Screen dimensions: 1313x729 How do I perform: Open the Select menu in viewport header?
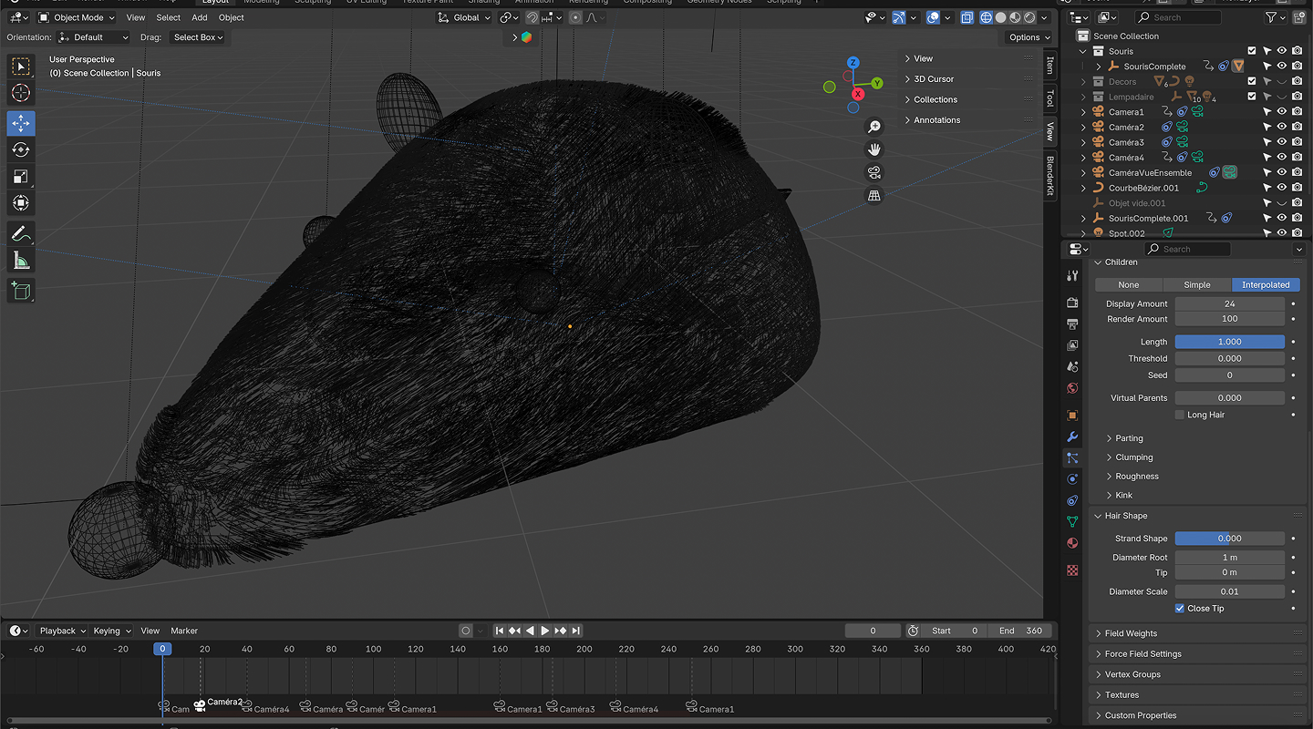pos(168,17)
